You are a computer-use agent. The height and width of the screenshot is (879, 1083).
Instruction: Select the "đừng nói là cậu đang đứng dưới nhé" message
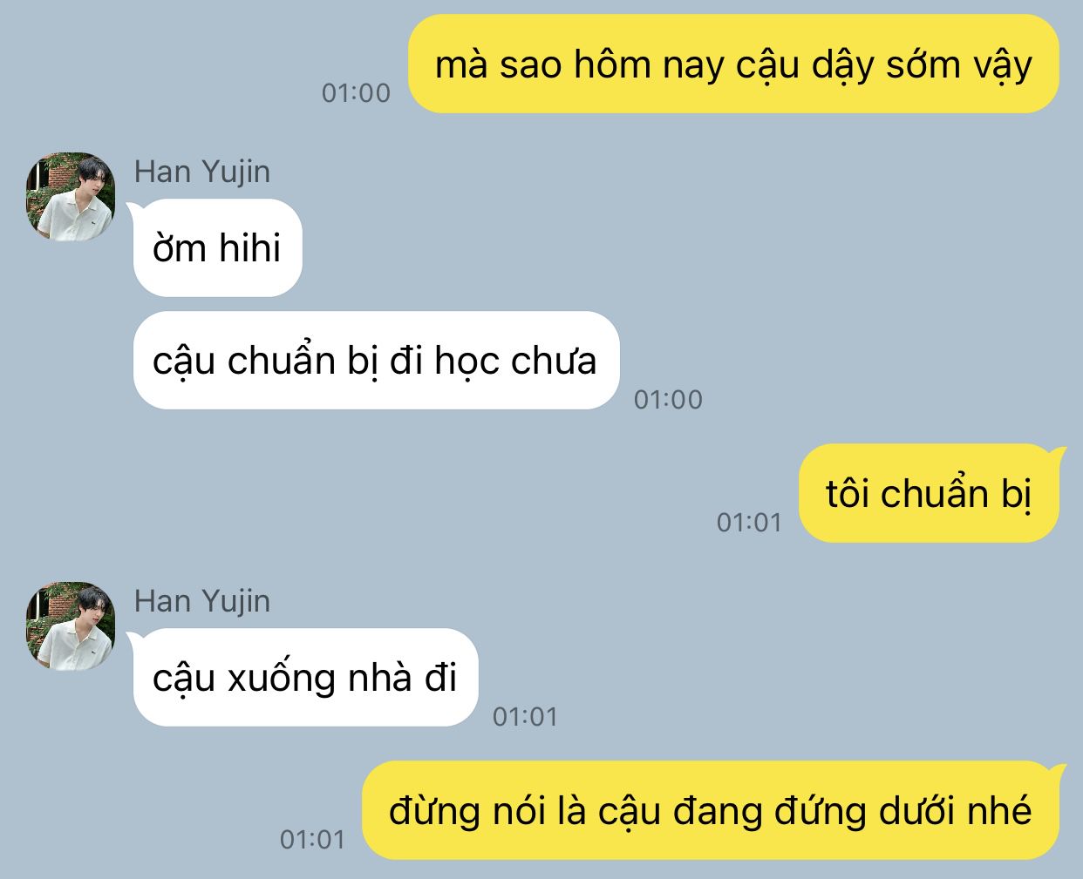[711, 810]
